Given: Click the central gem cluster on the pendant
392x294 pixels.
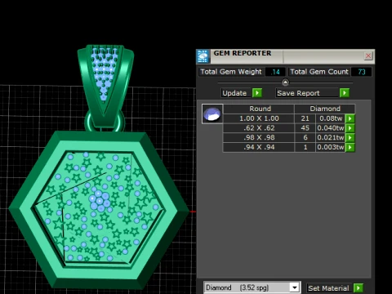Looking at the screenshot, I should click(x=100, y=201).
